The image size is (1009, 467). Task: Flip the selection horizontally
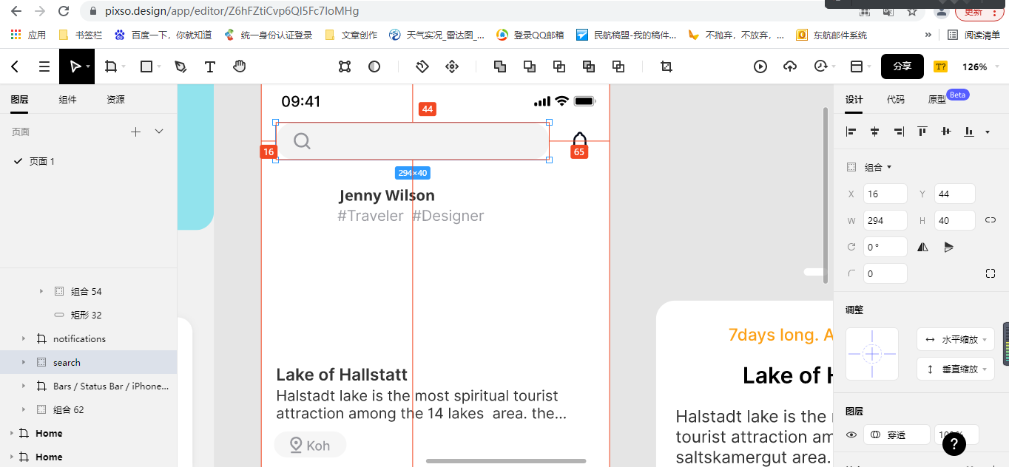(922, 247)
